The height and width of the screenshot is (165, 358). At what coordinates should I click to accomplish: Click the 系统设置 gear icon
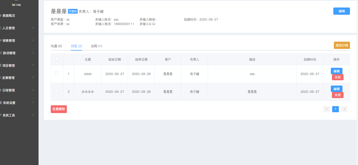[x=1, y=103]
